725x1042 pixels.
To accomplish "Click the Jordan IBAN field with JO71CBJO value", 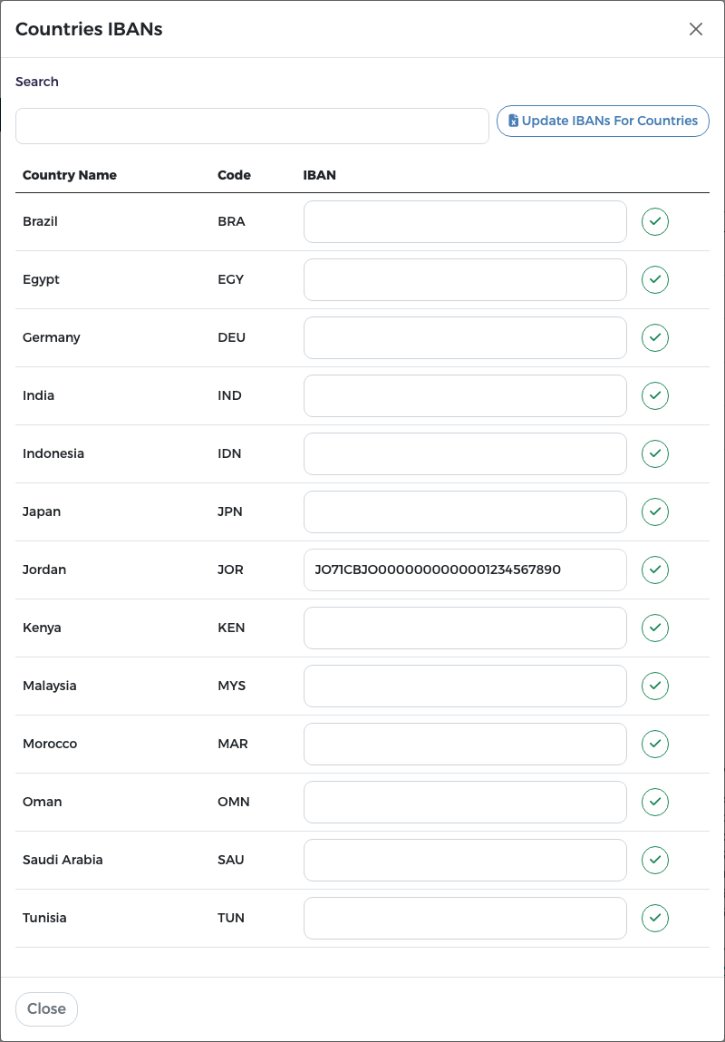I will [x=466, y=570].
